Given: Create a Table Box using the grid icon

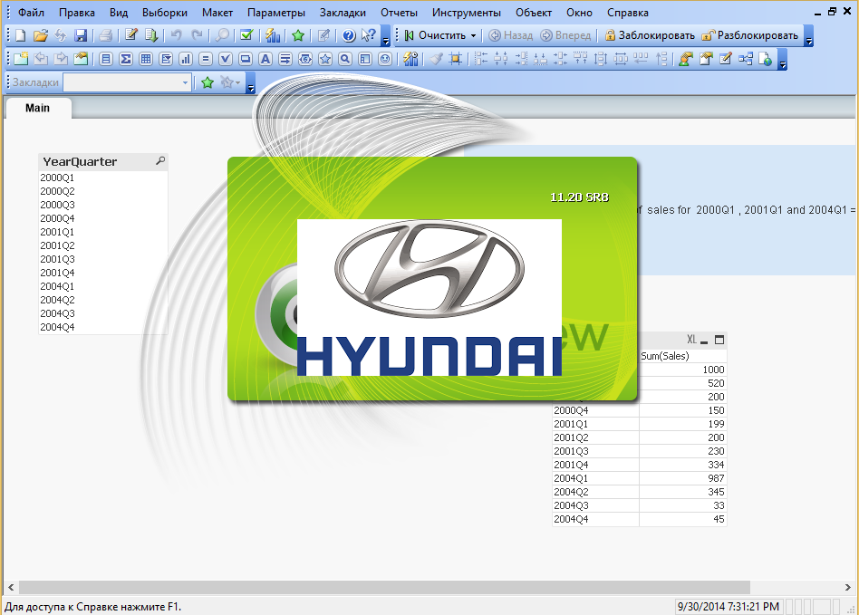Looking at the screenshot, I should point(146,59).
